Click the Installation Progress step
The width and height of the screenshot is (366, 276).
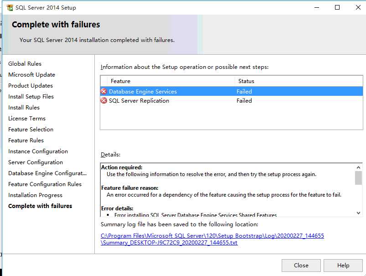click(35, 195)
